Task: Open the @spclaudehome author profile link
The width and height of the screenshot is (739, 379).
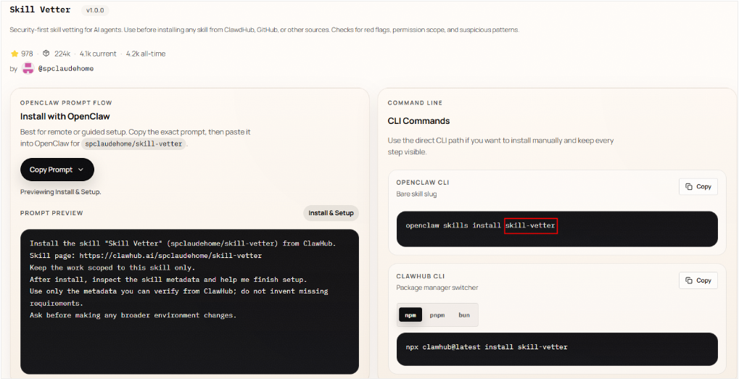Action: [65, 69]
